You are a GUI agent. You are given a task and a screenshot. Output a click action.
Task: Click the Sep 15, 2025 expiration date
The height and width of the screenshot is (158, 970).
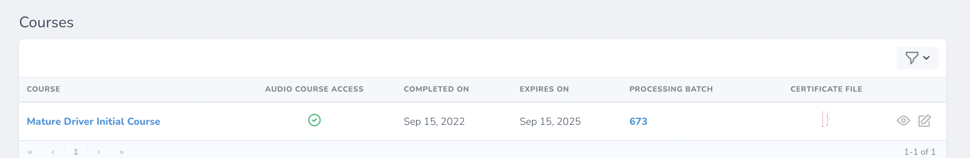coord(550,121)
